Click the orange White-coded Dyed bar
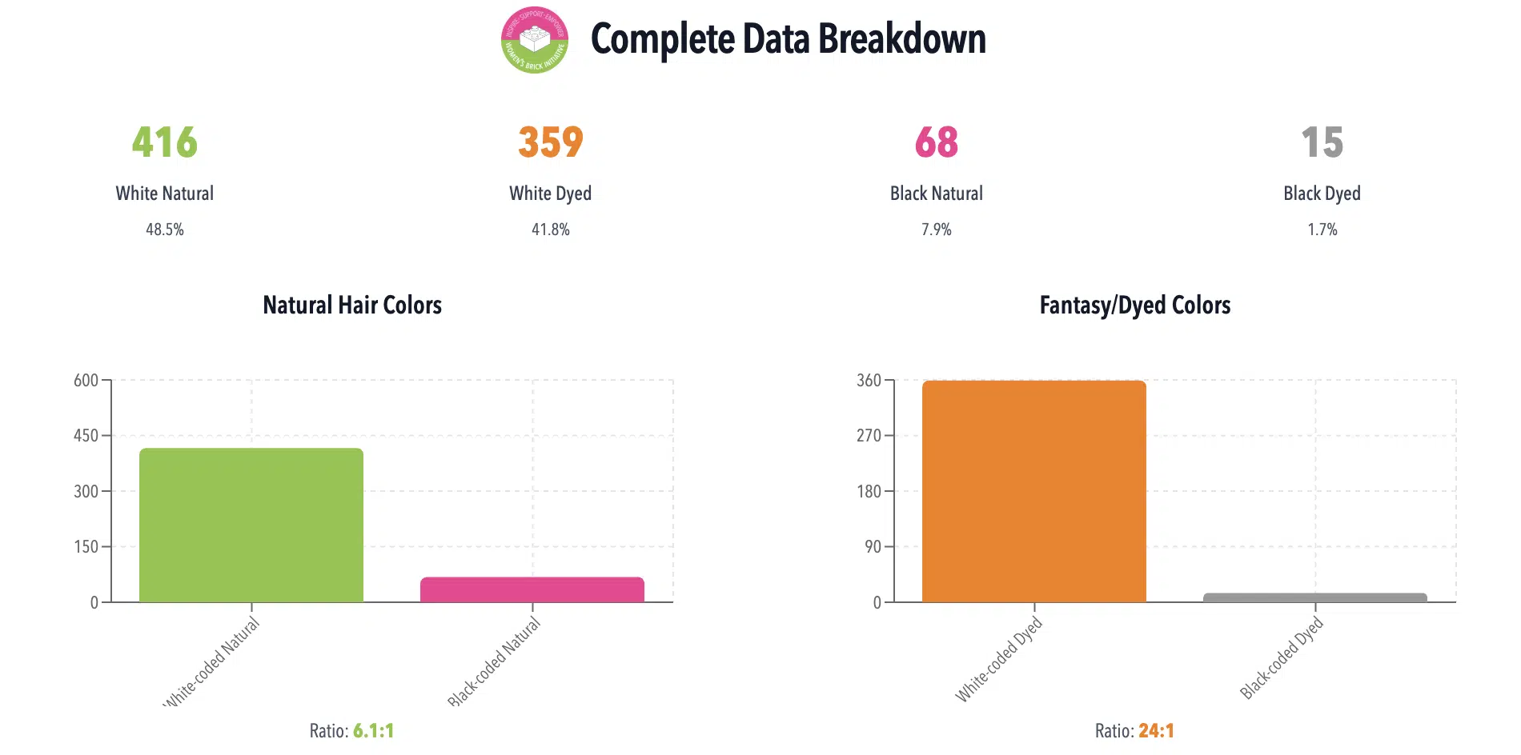This screenshot has height=755, width=1521. [x=1034, y=491]
